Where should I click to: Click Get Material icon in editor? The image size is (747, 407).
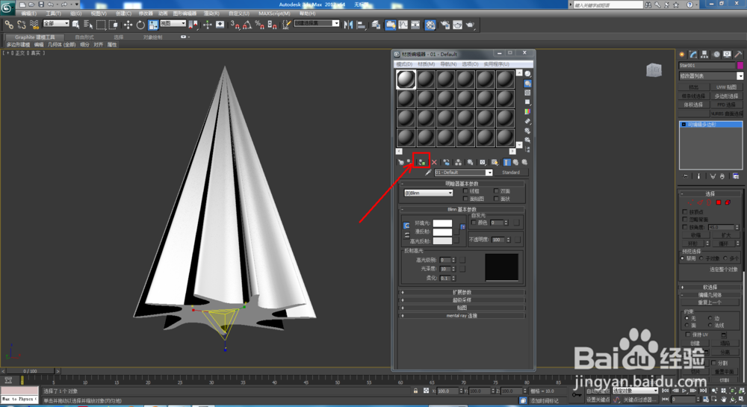click(x=400, y=162)
